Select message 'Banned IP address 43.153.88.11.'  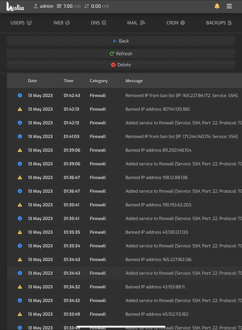point(155,287)
